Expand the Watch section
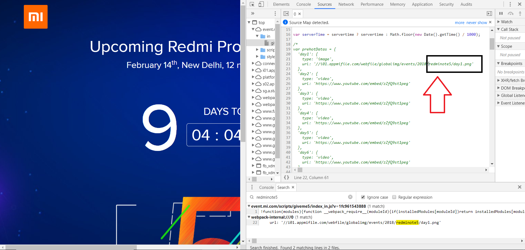525x250 pixels. pyautogui.click(x=498, y=22)
